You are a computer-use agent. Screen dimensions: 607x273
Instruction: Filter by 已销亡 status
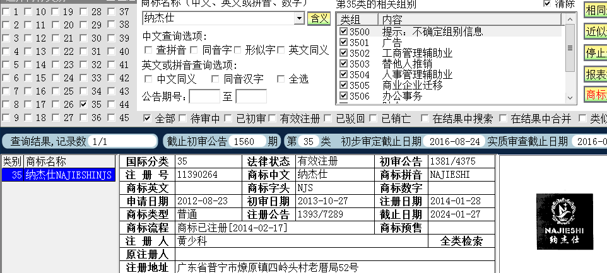click(373, 118)
